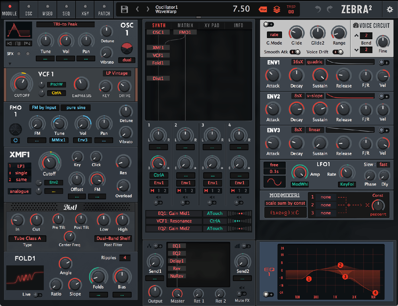Open the LFO1 Slew fast dropdown
Screen dimensions: 398x306
coord(383,165)
